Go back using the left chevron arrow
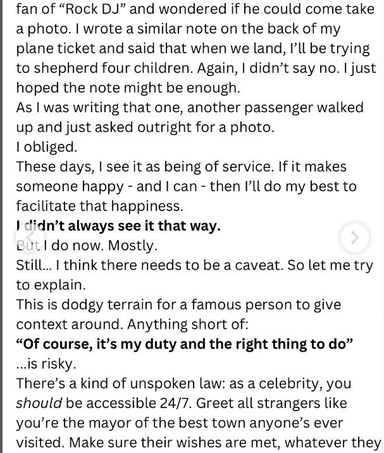384x453 pixels. (x=30, y=238)
